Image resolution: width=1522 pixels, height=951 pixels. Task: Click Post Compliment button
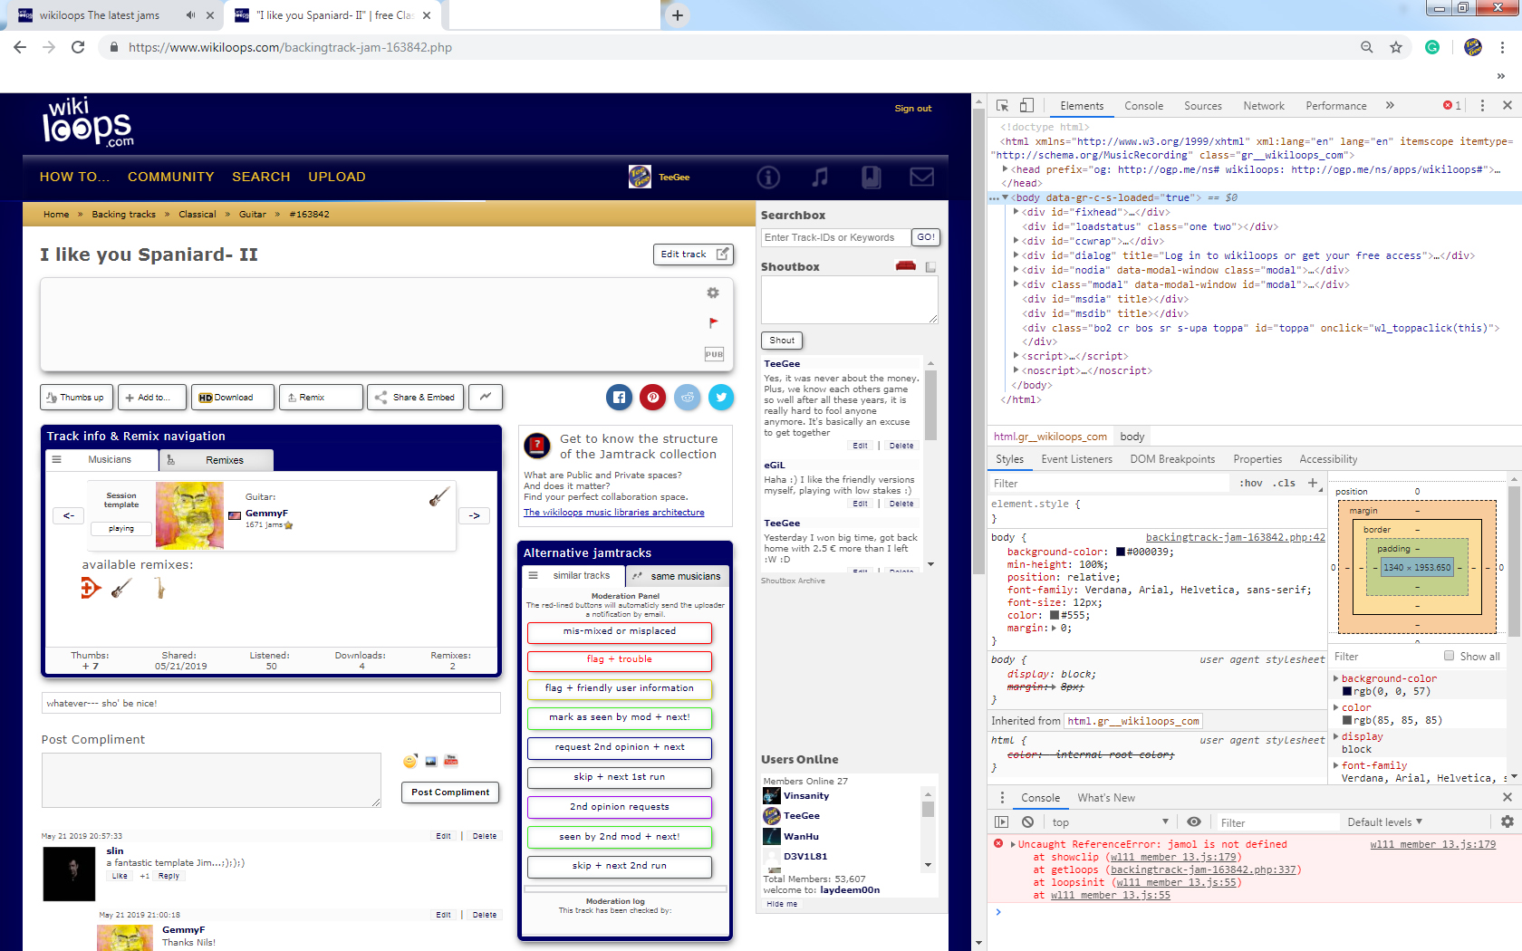coord(450,792)
